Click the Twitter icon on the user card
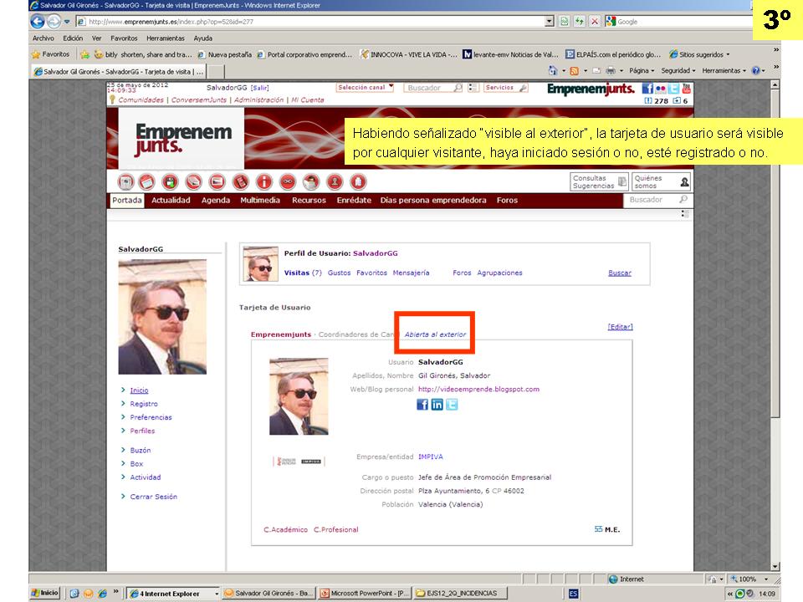Image resolution: width=803 pixels, height=602 pixels. pyautogui.click(x=452, y=405)
